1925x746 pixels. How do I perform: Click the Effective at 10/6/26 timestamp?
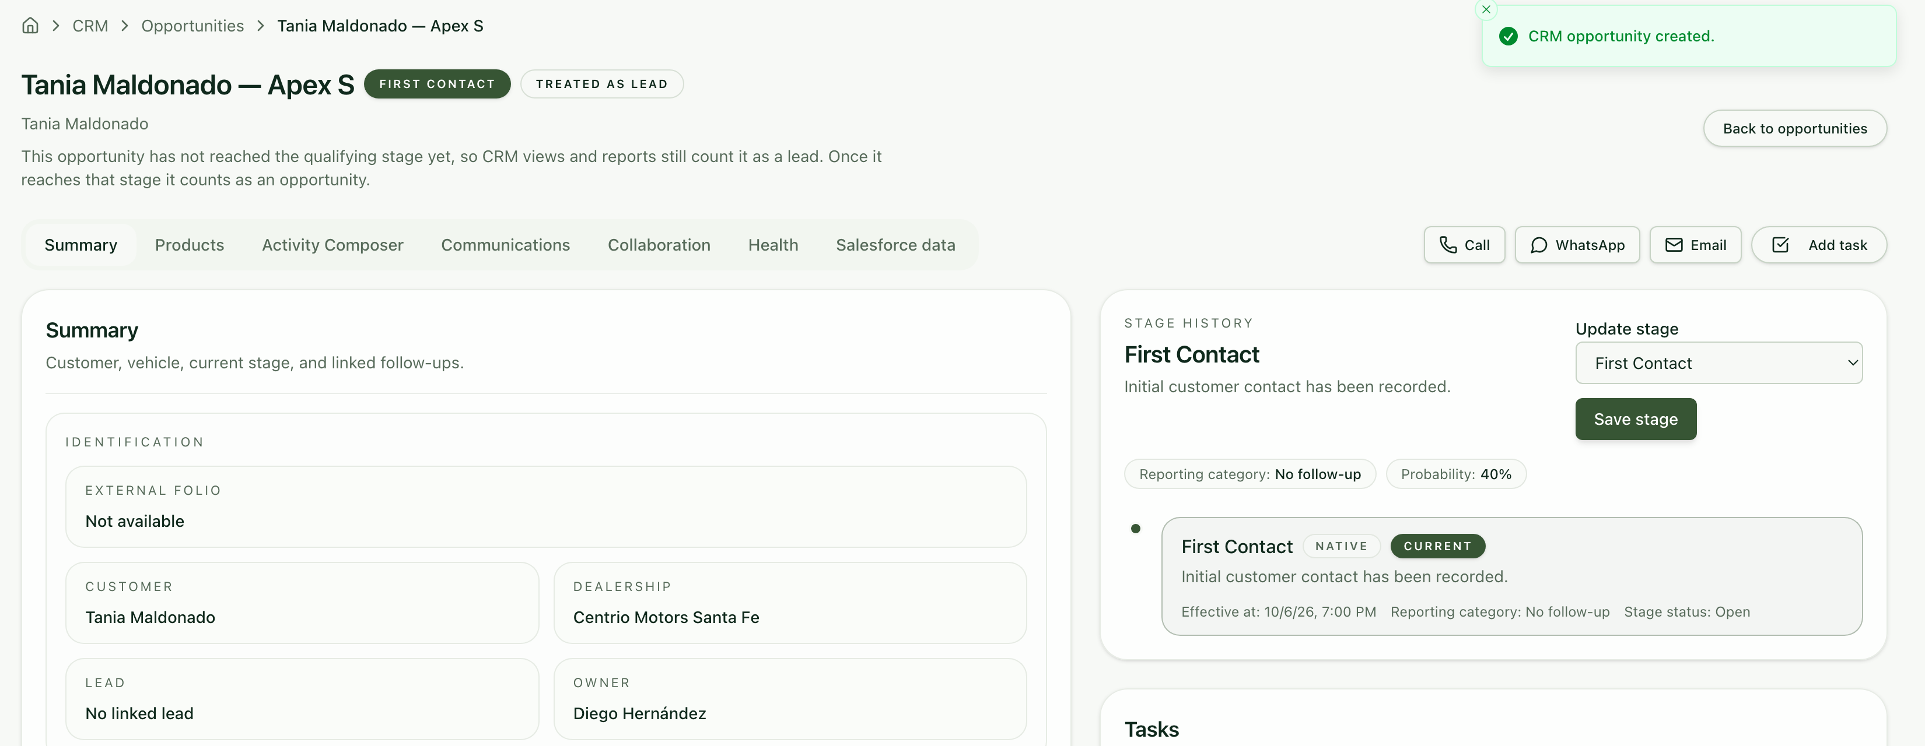coord(1278,611)
